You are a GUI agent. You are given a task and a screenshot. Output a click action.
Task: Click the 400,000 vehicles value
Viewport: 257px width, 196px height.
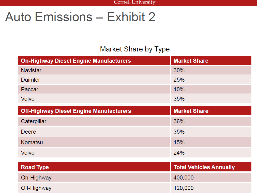point(184,177)
